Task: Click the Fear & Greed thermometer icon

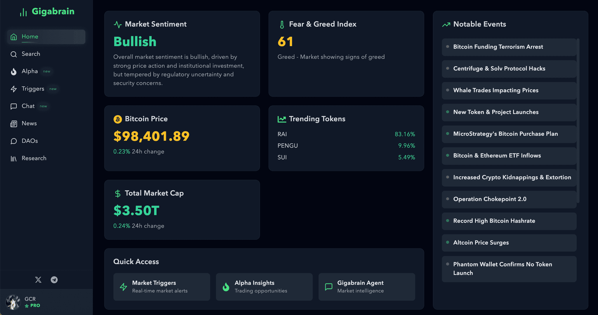Action: pyautogui.click(x=282, y=25)
